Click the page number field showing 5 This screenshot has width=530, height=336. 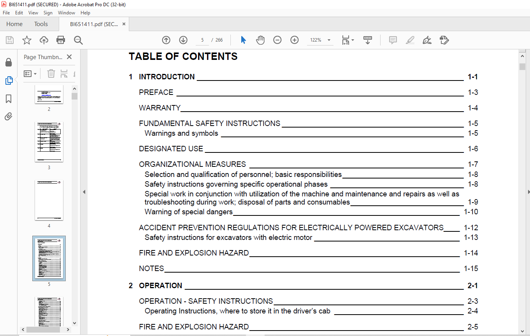(x=202, y=40)
